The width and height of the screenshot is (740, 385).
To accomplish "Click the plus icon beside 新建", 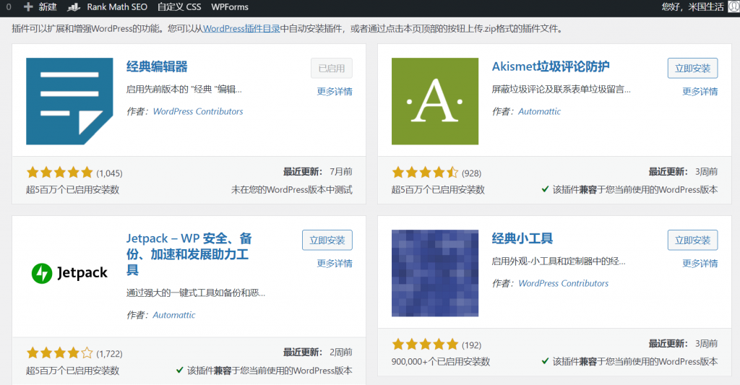I will tap(28, 7).
